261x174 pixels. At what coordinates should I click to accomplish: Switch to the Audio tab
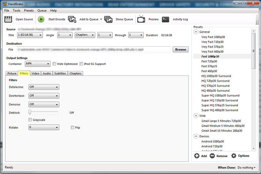pyautogui.click(x=47, y=73)
